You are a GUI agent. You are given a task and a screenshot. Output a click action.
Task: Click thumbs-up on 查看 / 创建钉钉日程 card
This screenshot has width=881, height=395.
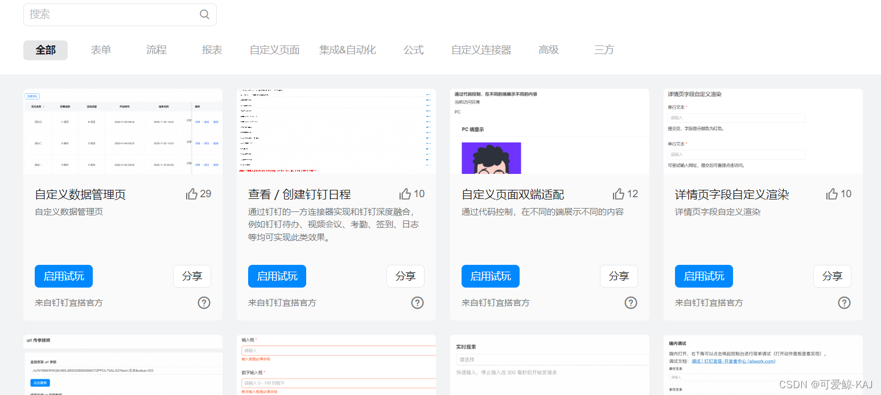(x=405, y=193)
